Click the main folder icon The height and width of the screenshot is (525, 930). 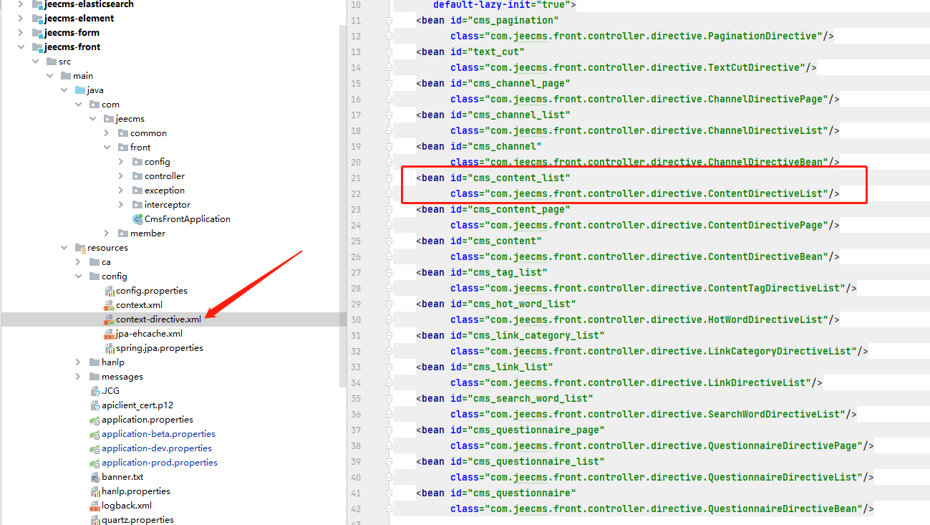pyautogui.click(x=67, y=76)
